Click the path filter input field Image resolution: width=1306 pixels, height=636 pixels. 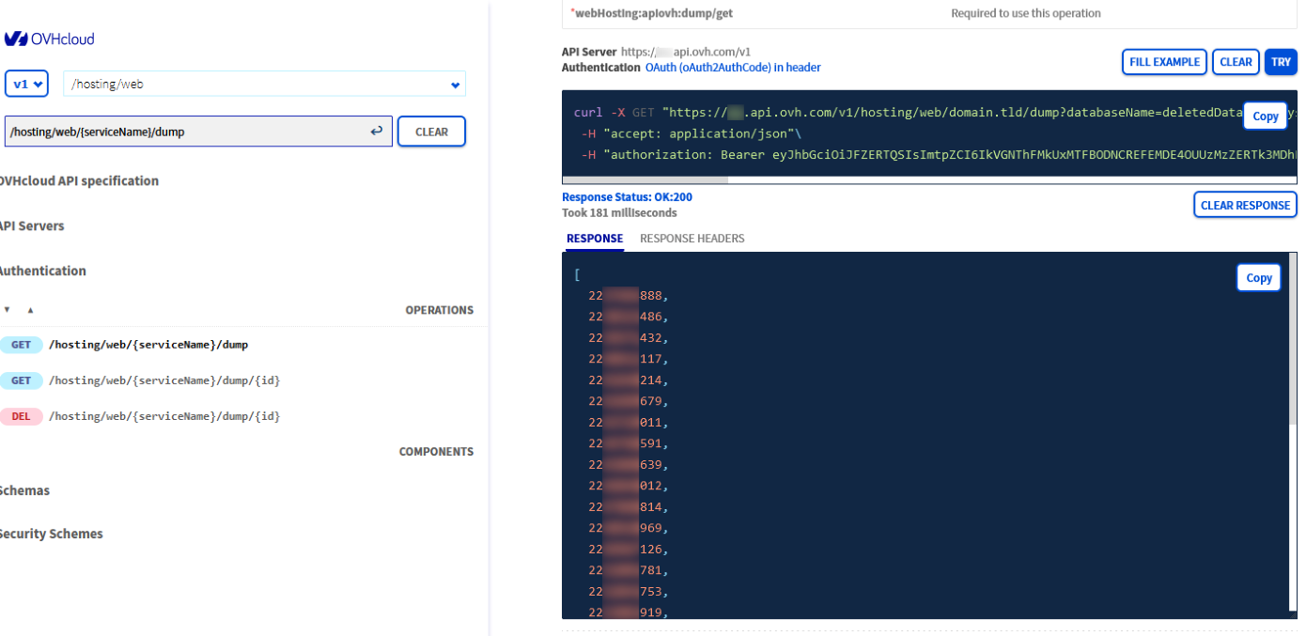pyautogui.click(x=188, y=132)
